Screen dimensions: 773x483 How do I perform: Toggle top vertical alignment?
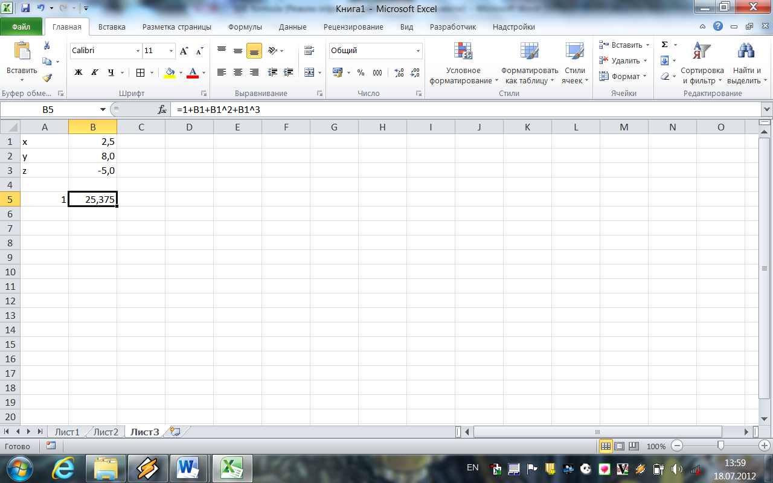[x=222, y=51]
